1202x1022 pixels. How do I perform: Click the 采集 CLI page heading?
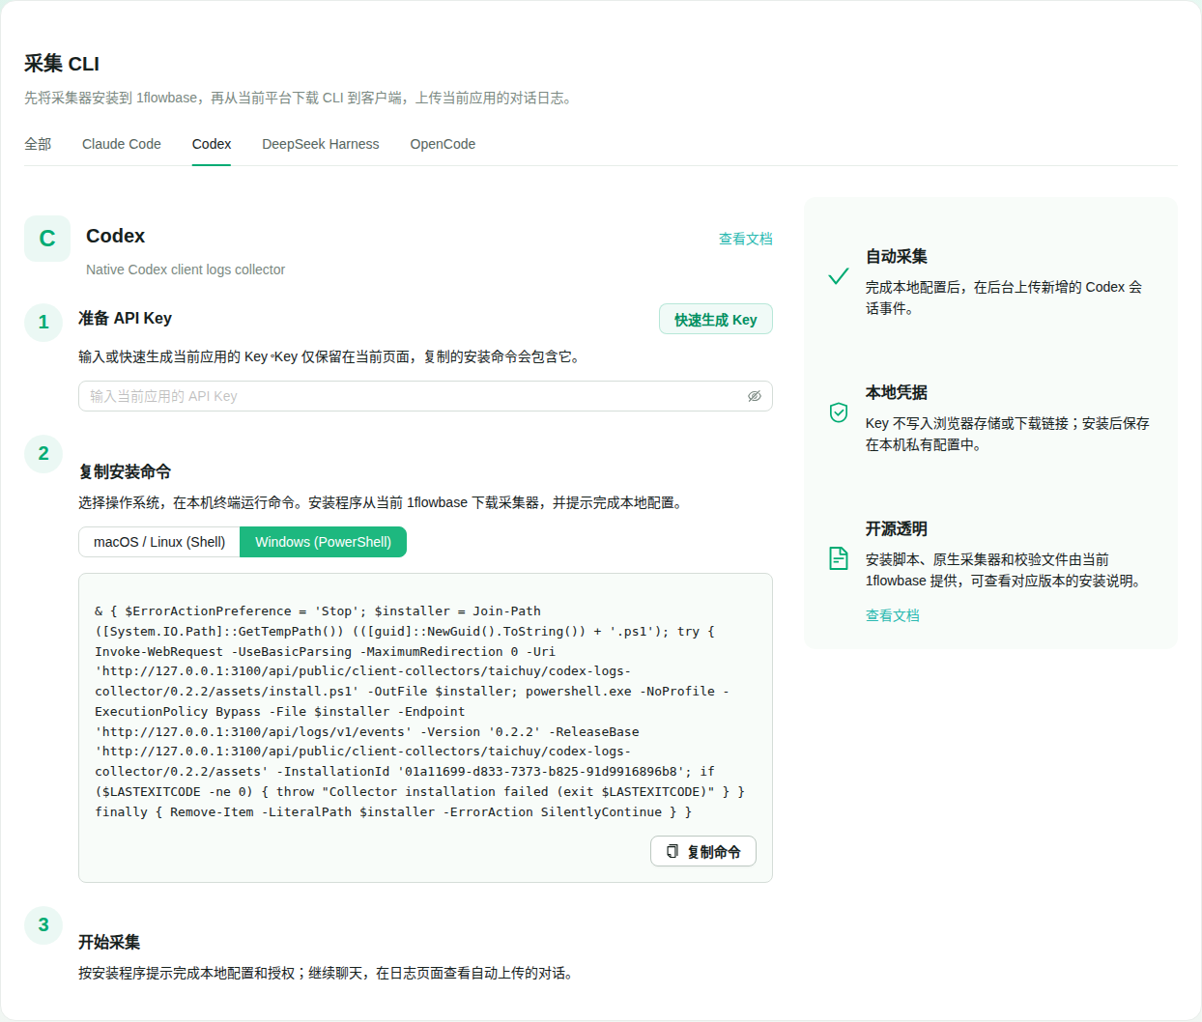62,64
